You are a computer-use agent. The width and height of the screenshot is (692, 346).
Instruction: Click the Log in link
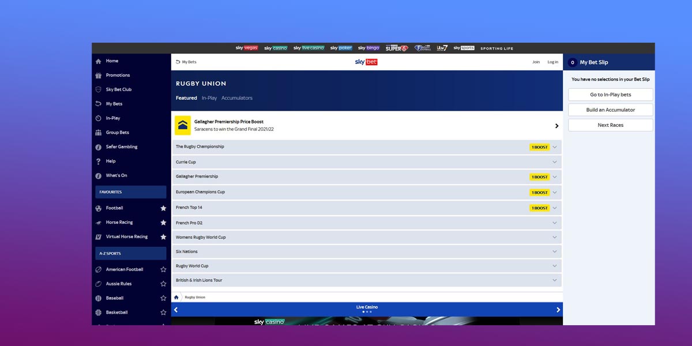553,62
